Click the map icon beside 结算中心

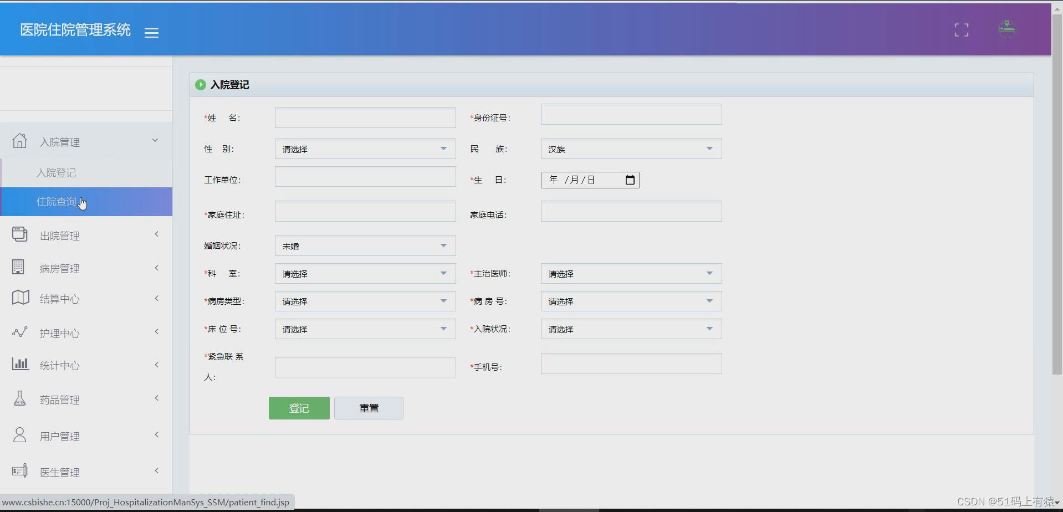pyautogui.click(x=21, y=298)
